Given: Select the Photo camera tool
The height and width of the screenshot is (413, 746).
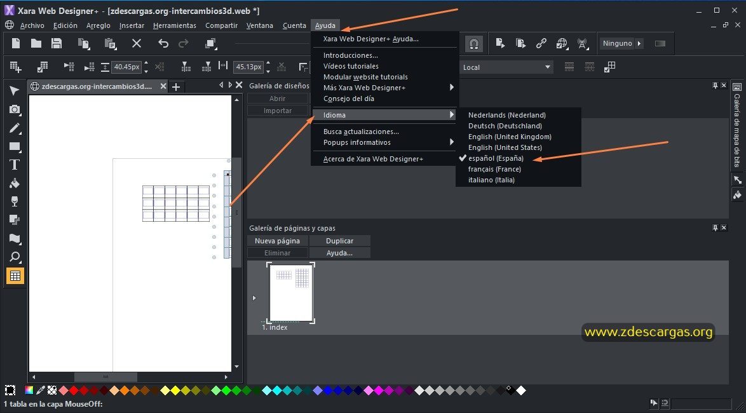Looking at the screenshot, I should (x=15, y=109).
